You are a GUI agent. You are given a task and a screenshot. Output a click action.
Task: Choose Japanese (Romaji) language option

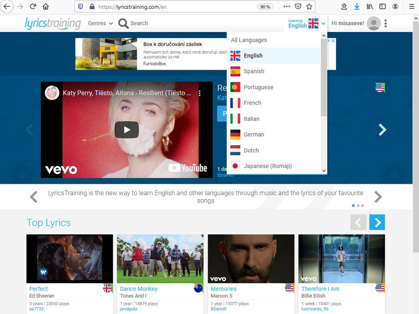coord(268,166)
